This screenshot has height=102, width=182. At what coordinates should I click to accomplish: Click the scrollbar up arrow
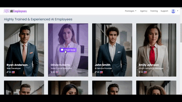pos(181,9)
